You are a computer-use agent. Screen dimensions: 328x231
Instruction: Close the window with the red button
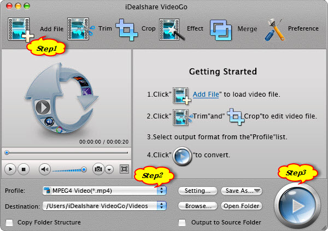[9, 6]
